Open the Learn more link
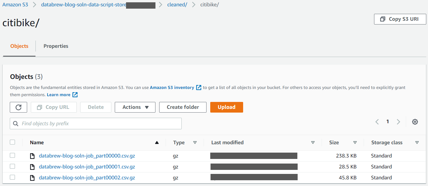Viewport: 428px width, 186px height. click(59, 95)
